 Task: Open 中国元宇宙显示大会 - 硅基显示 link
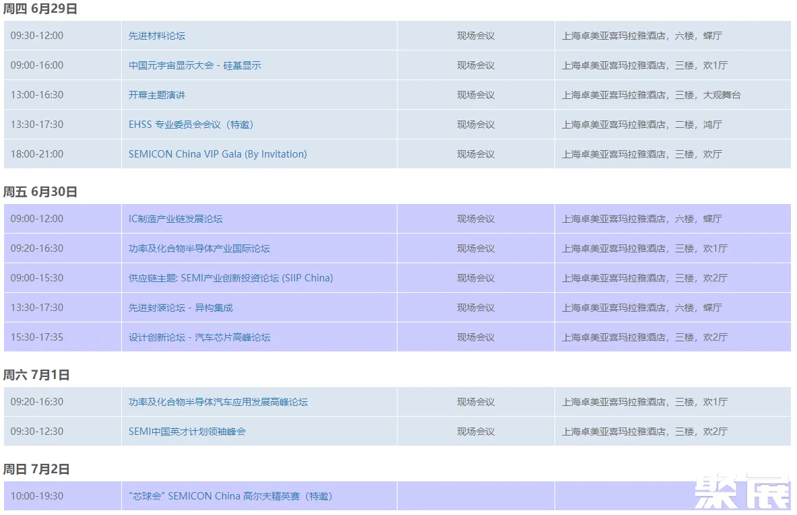click(x=195, y=65)
